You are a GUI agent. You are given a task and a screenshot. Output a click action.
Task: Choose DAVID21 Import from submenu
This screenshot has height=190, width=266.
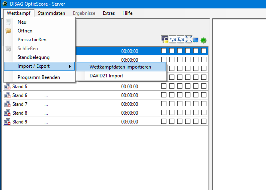[106, 76]
